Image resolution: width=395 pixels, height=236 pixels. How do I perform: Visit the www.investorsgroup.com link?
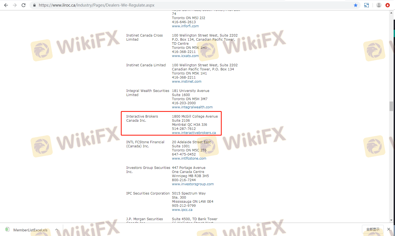(x=193, y=184)
